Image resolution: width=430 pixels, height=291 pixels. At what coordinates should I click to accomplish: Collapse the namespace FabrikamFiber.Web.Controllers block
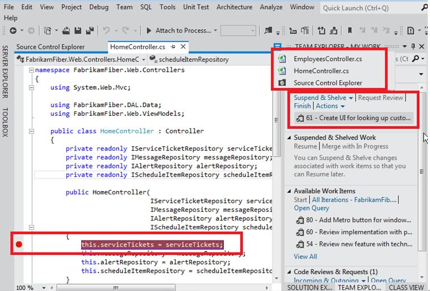click(x=32, y=70)
